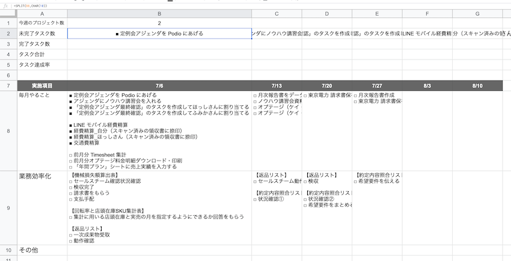This screenshot has height=261, width=511.
Task: Click the 実施項目 header cell
Action: pyautogui.click(x=41, y=85)
